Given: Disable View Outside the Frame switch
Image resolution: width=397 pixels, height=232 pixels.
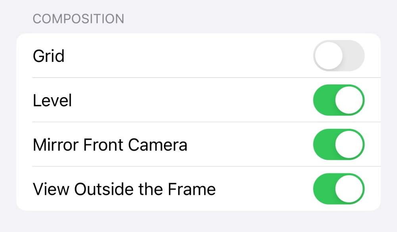Looking at the screenshot, I should 339,189.
